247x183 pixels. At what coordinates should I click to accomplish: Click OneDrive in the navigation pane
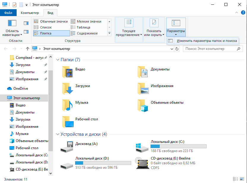(20, 89)
